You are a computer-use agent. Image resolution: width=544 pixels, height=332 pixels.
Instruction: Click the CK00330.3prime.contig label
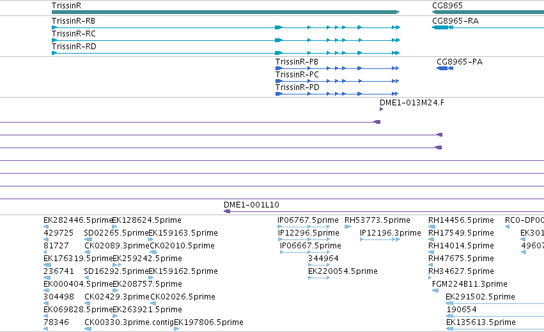(128, 322)
